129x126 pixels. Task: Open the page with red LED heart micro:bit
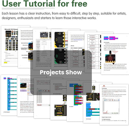pyautogui.click(x=115, y=54)
